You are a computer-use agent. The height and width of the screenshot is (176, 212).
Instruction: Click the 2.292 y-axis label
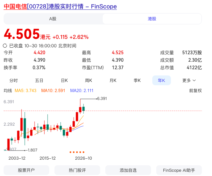[x=9, y=124]
